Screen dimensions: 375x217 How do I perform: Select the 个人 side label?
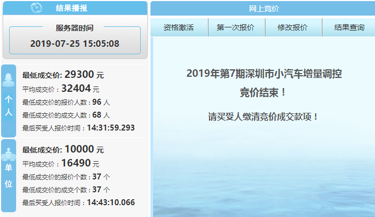coord(9,106)
